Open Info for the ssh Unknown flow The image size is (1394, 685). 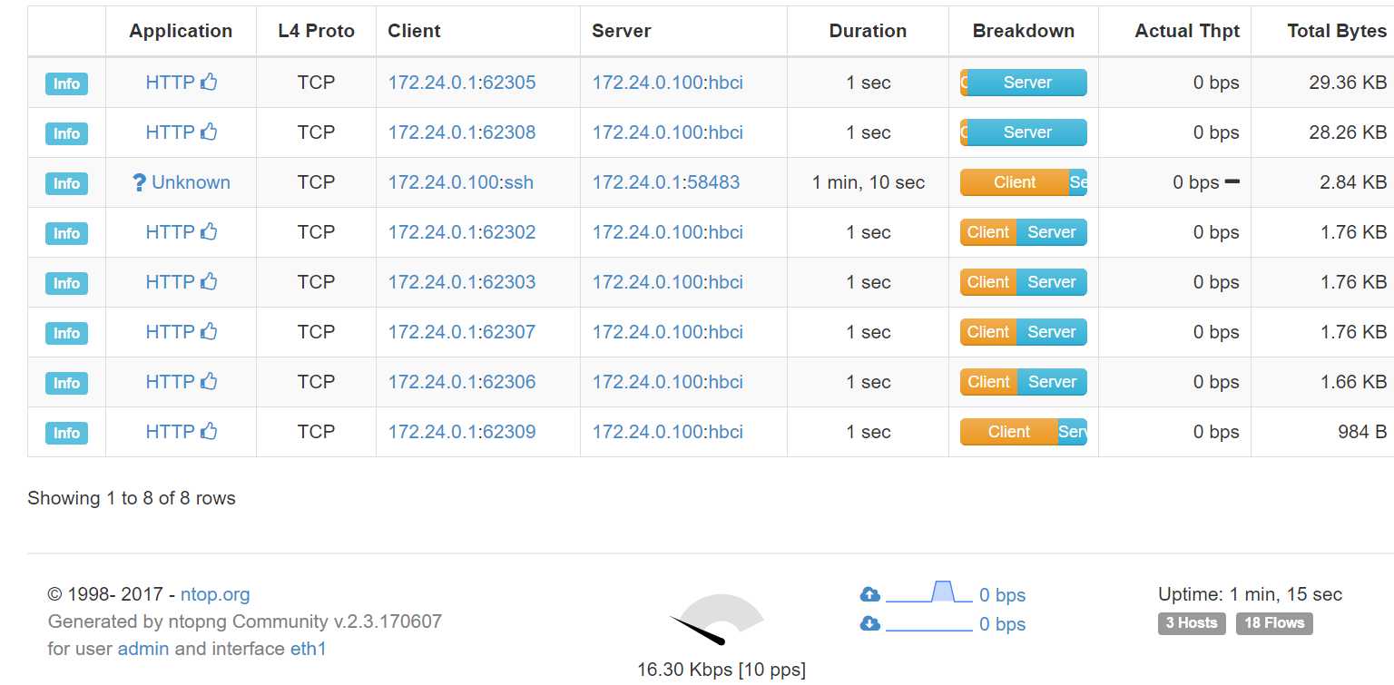66,183
